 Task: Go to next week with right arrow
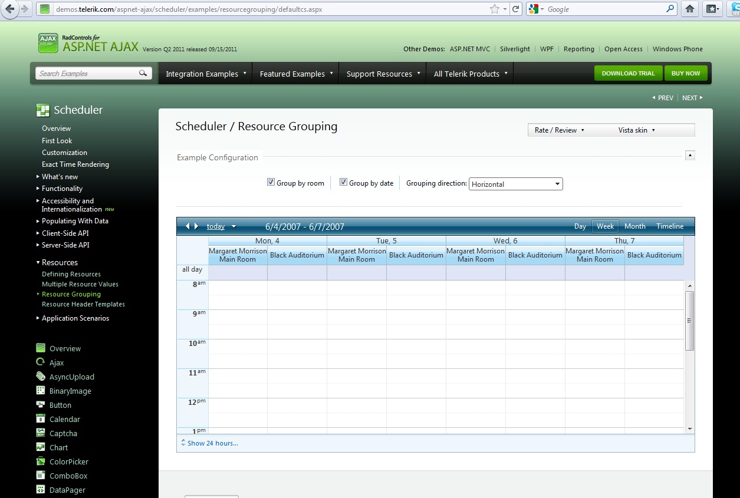click(196, 226)
